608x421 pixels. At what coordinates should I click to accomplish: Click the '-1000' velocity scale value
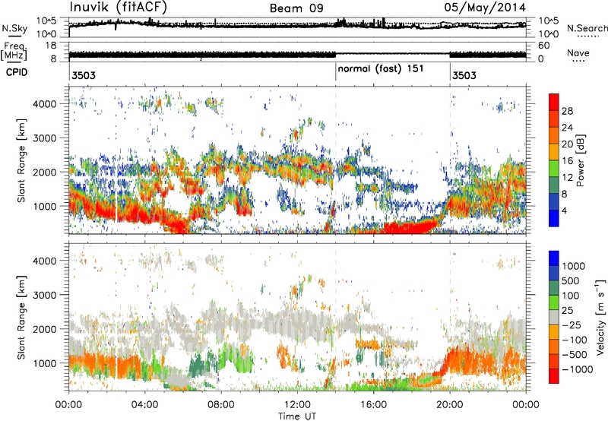coord(578,369)
